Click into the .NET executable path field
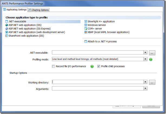 98,52
